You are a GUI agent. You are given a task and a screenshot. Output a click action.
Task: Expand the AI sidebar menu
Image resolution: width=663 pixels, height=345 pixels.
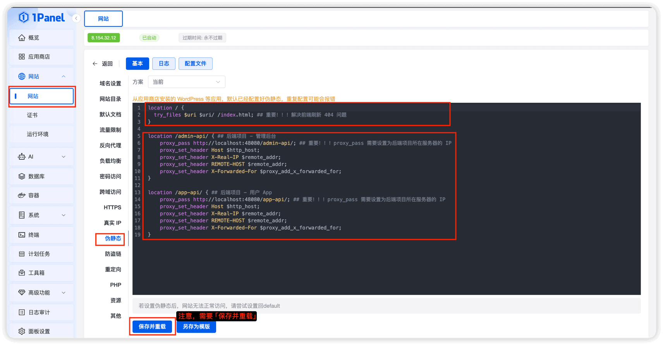click(x=64, y=157)
